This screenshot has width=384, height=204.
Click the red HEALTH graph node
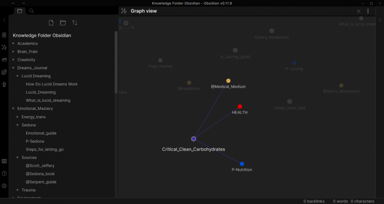[240, 107]
